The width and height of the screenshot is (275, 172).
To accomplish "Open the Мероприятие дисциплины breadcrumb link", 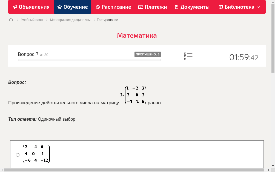I will (x=70, y=20).
